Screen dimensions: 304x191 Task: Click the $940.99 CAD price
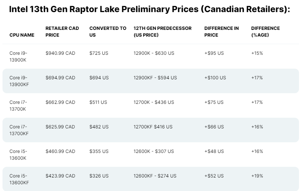tap(61, 53)
